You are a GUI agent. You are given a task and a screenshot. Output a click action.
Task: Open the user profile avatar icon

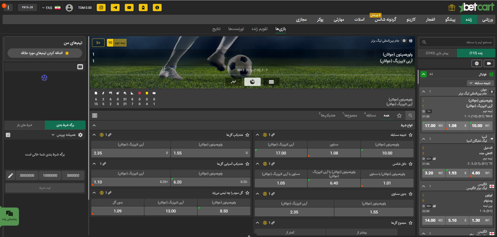[69, 8]
